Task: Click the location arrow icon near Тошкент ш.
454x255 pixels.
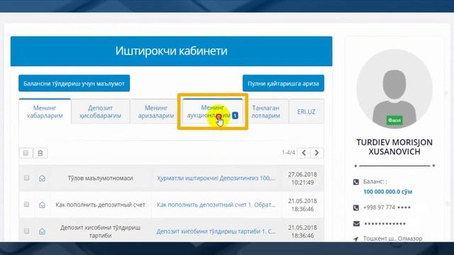Action: 356,239
